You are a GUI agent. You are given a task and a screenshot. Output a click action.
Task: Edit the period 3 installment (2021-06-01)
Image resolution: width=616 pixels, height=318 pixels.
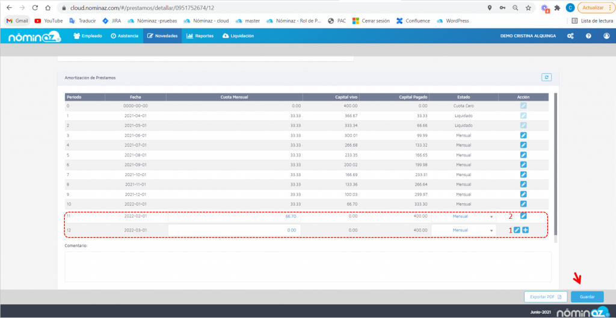[523, 135]
